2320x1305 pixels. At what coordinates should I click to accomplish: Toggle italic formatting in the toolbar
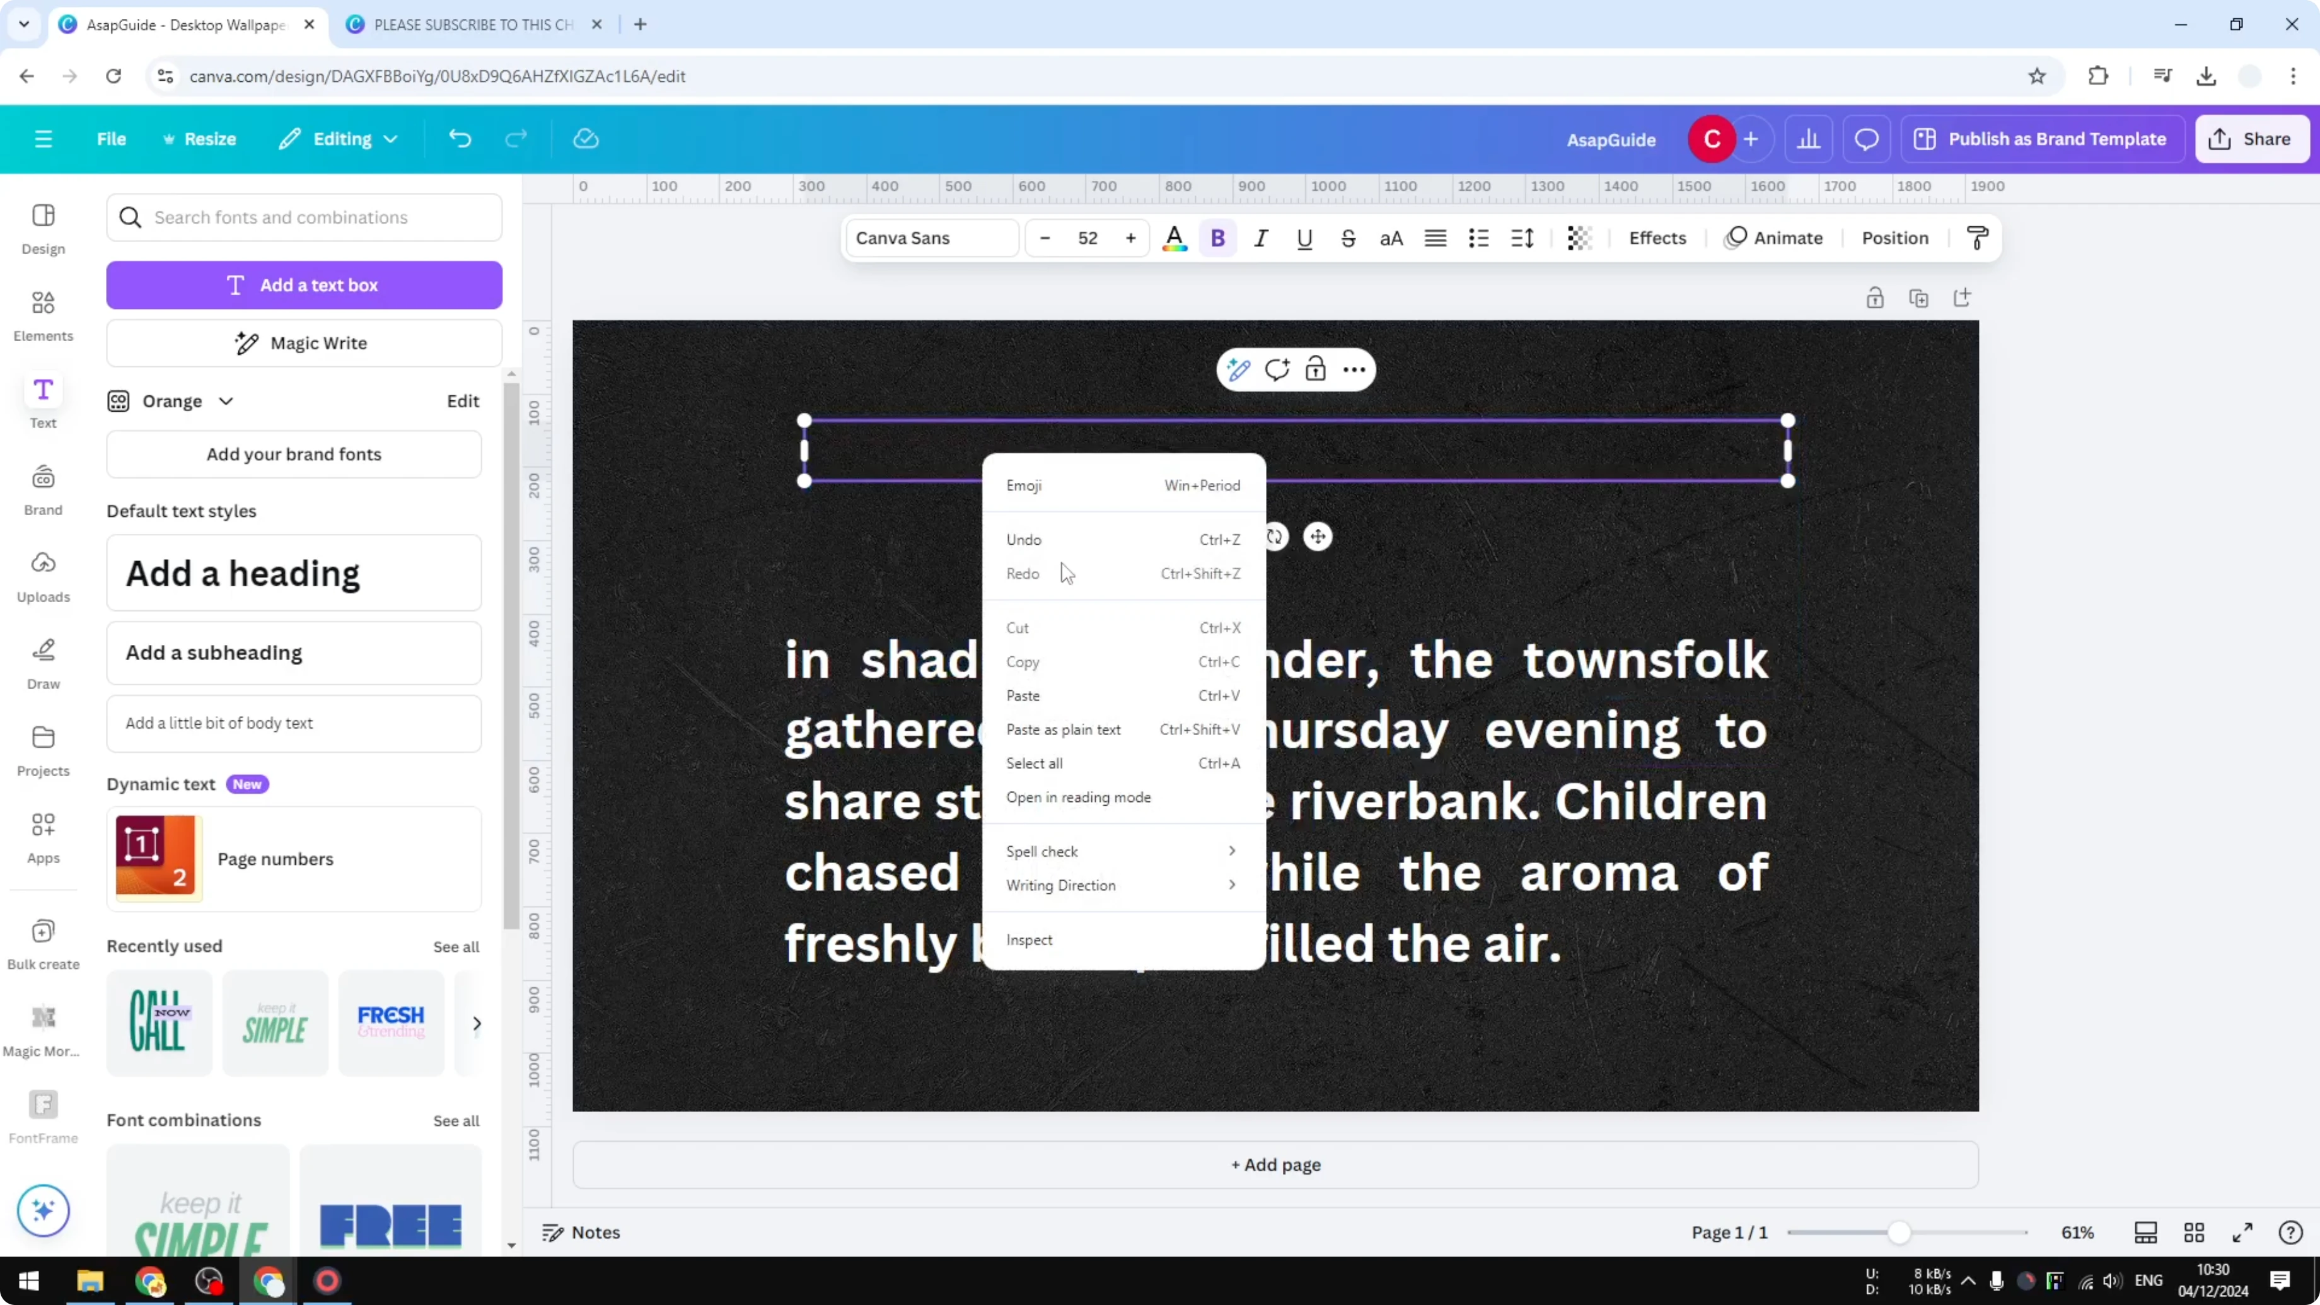(1261, 238)
